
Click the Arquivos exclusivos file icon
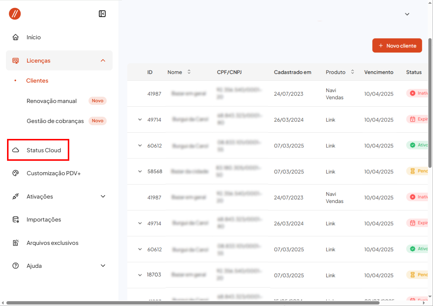pos(16,243)
